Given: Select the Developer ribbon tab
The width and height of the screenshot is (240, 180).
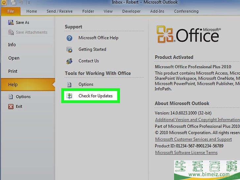Looking at the screenshot, I should 131,11.
